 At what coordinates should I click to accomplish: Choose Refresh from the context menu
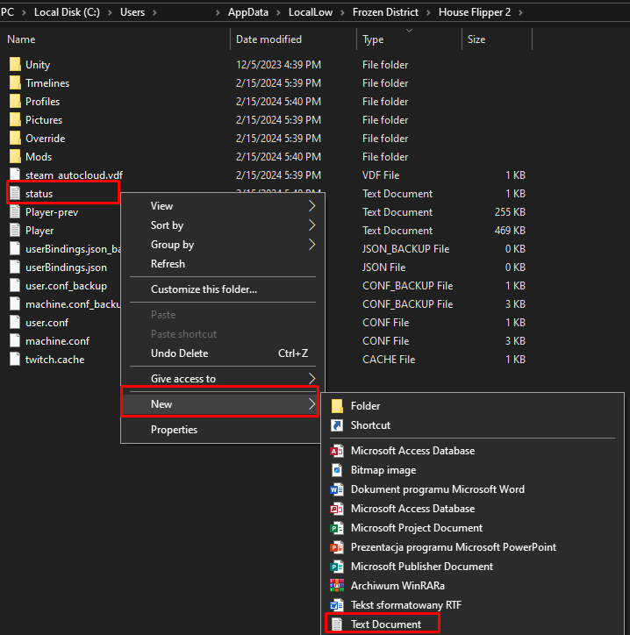(168, 264)
